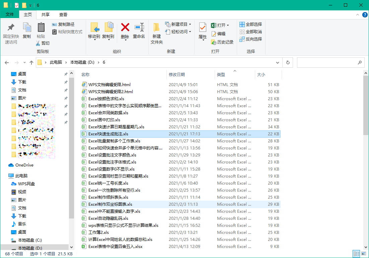This screenshot has height=258, width=369.
Task: Switch to the 共享 ribbon tab
Action: pos(46,15)
